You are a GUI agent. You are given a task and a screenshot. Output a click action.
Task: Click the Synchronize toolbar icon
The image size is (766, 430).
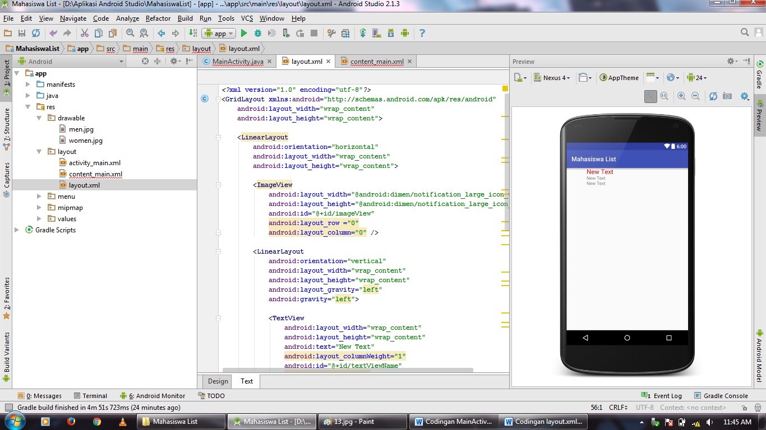point(36,34)
